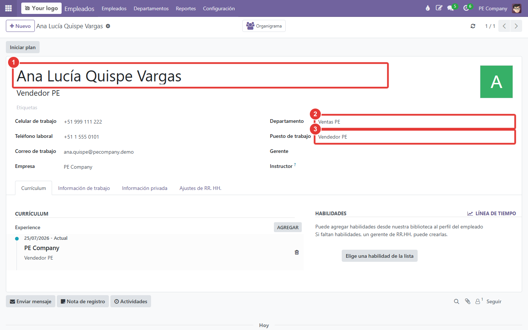Click Seguir to follow record
Image resolution: width=528 pixels, height=330 pixels.
point(494,301)
